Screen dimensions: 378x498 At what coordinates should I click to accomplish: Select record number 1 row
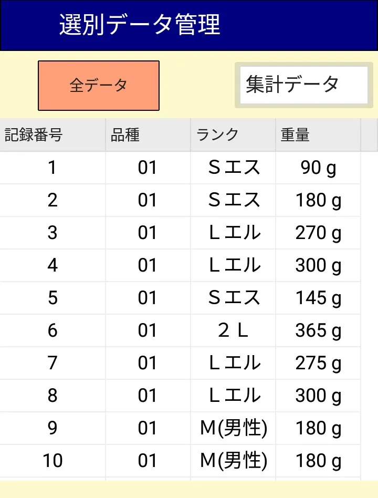pyautogui.click(x=52, y=168)
